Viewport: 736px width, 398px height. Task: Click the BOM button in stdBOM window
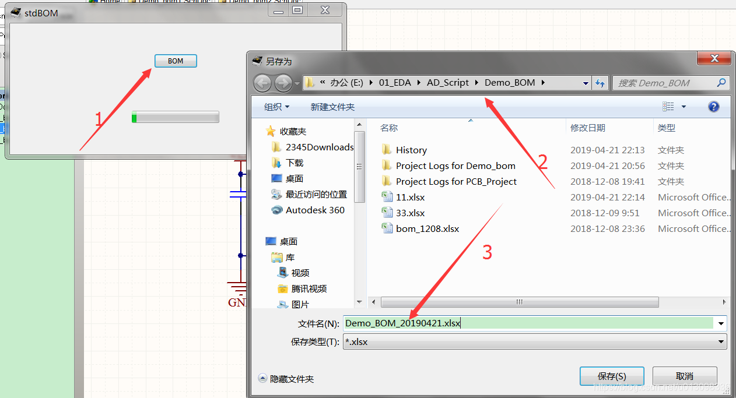tap(176, 61)
